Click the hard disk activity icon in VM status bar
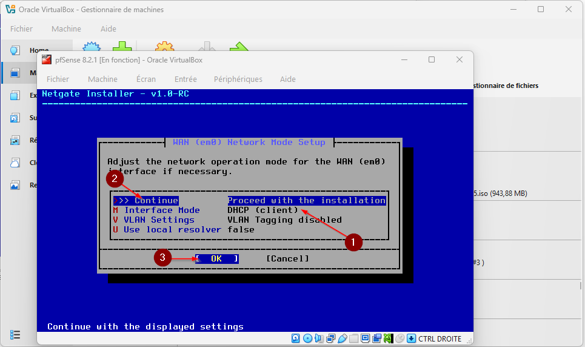 click(296, 339)
